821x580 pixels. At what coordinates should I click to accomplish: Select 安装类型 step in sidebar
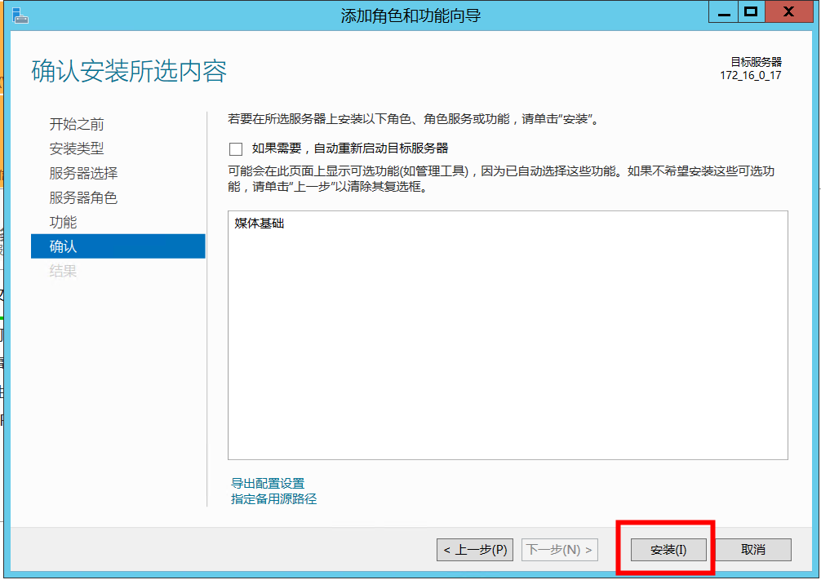77,148
